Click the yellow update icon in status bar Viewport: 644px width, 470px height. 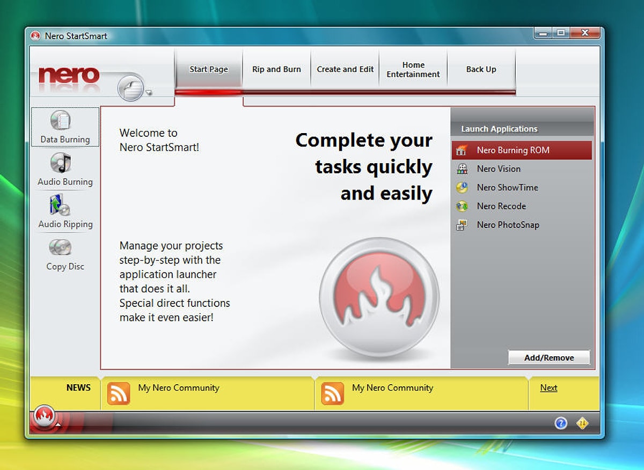click(x=582, y=423)
